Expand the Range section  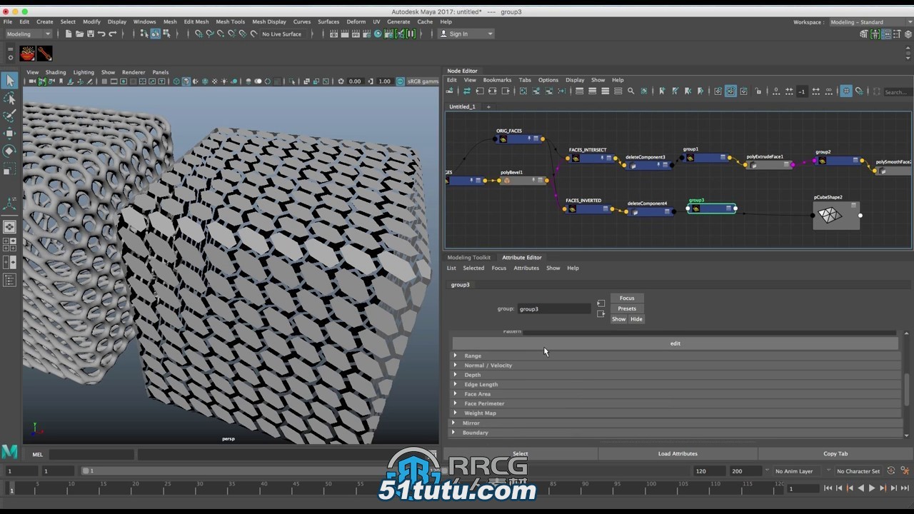click(456, 356)
